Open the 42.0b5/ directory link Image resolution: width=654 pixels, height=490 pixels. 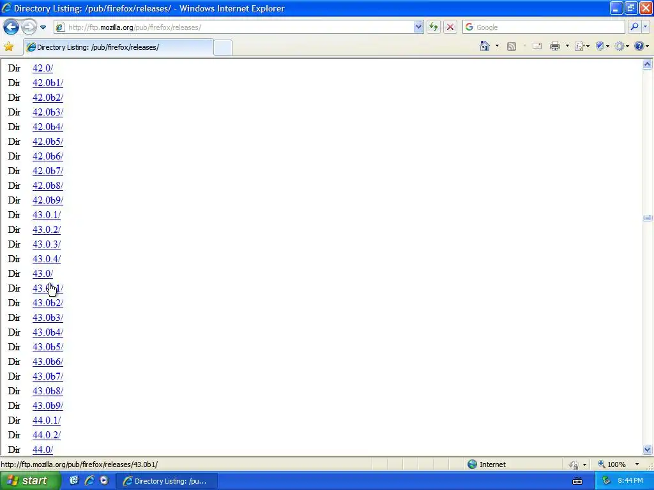[48, 142]
